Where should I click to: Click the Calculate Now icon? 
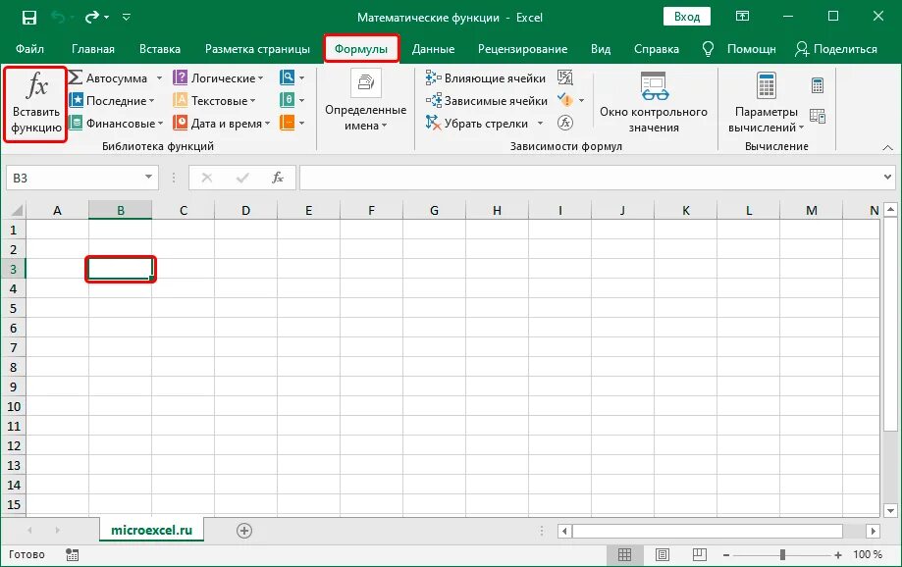[x=818, y=85]
